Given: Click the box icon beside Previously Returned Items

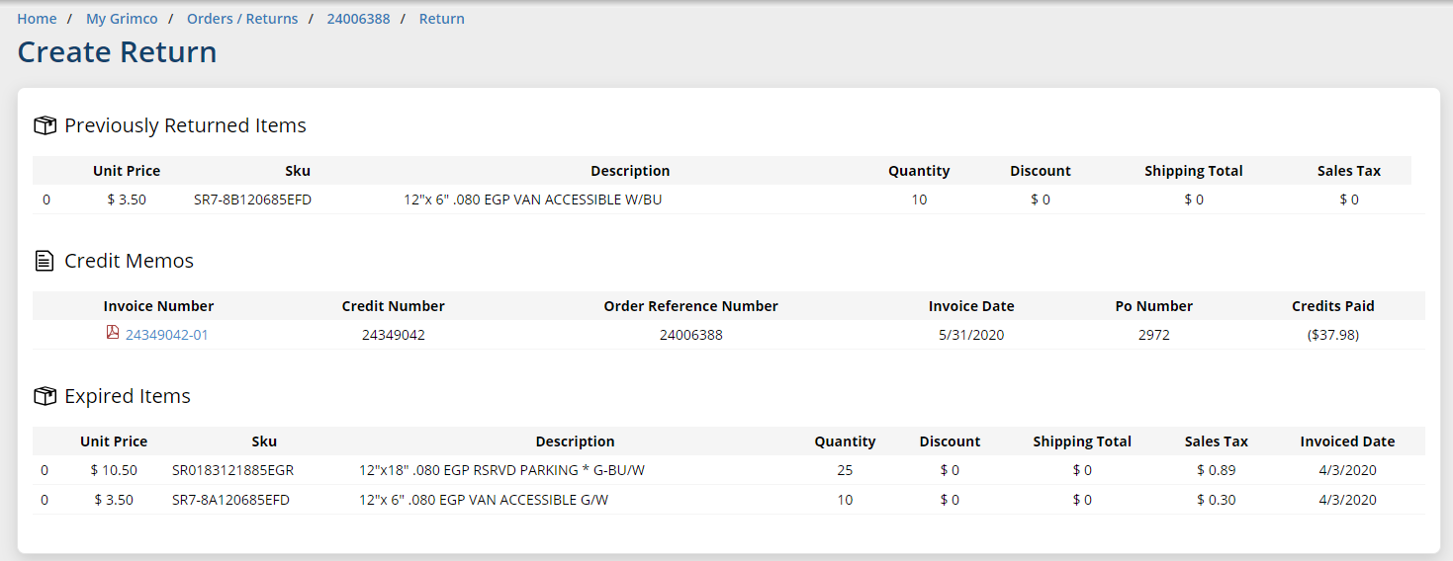Looking at the screenshot, I should click(x=45, y=125).
